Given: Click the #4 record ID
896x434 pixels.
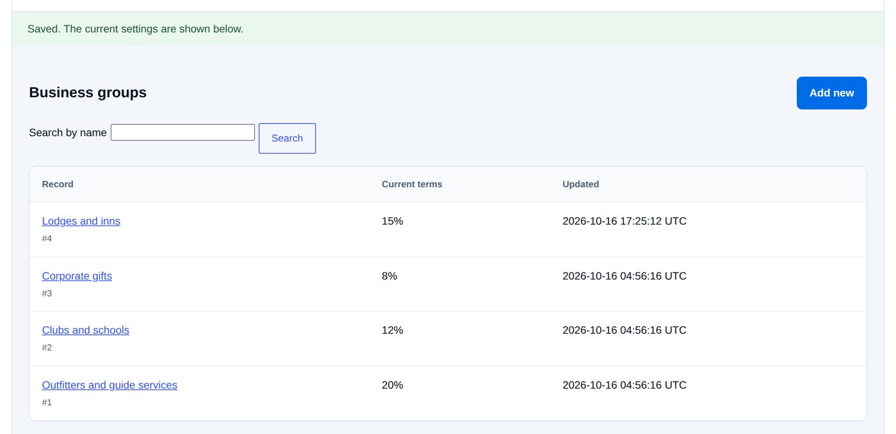Looking at the screenshot, I should point(47,238).
